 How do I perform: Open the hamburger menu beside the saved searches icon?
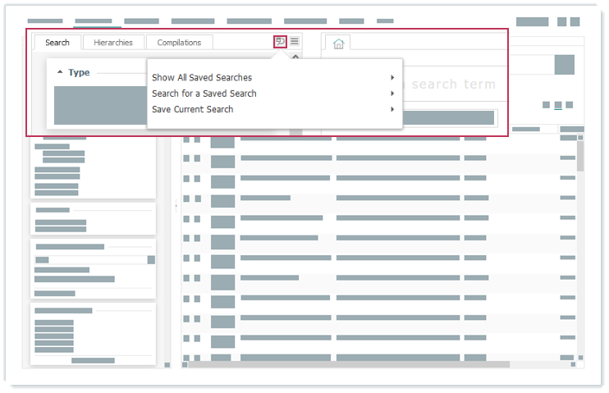(x=295, y=41)
